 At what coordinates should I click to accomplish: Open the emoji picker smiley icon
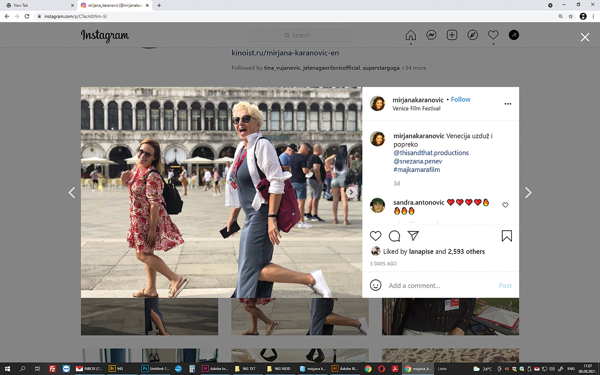[376, 285]
